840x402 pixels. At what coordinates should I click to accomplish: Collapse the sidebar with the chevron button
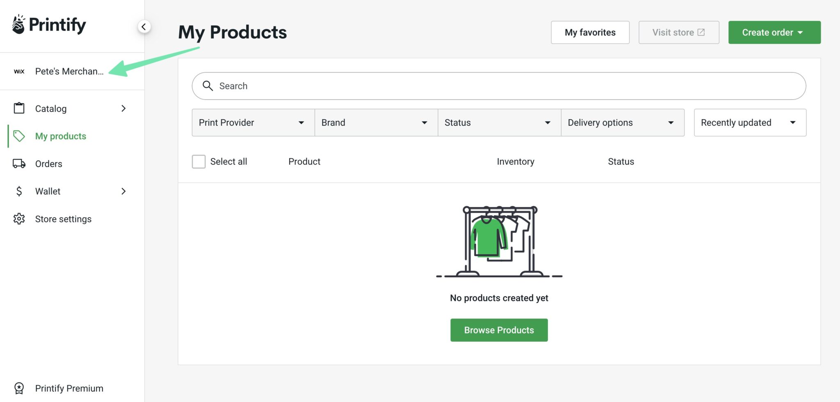[x=144, y=26]
